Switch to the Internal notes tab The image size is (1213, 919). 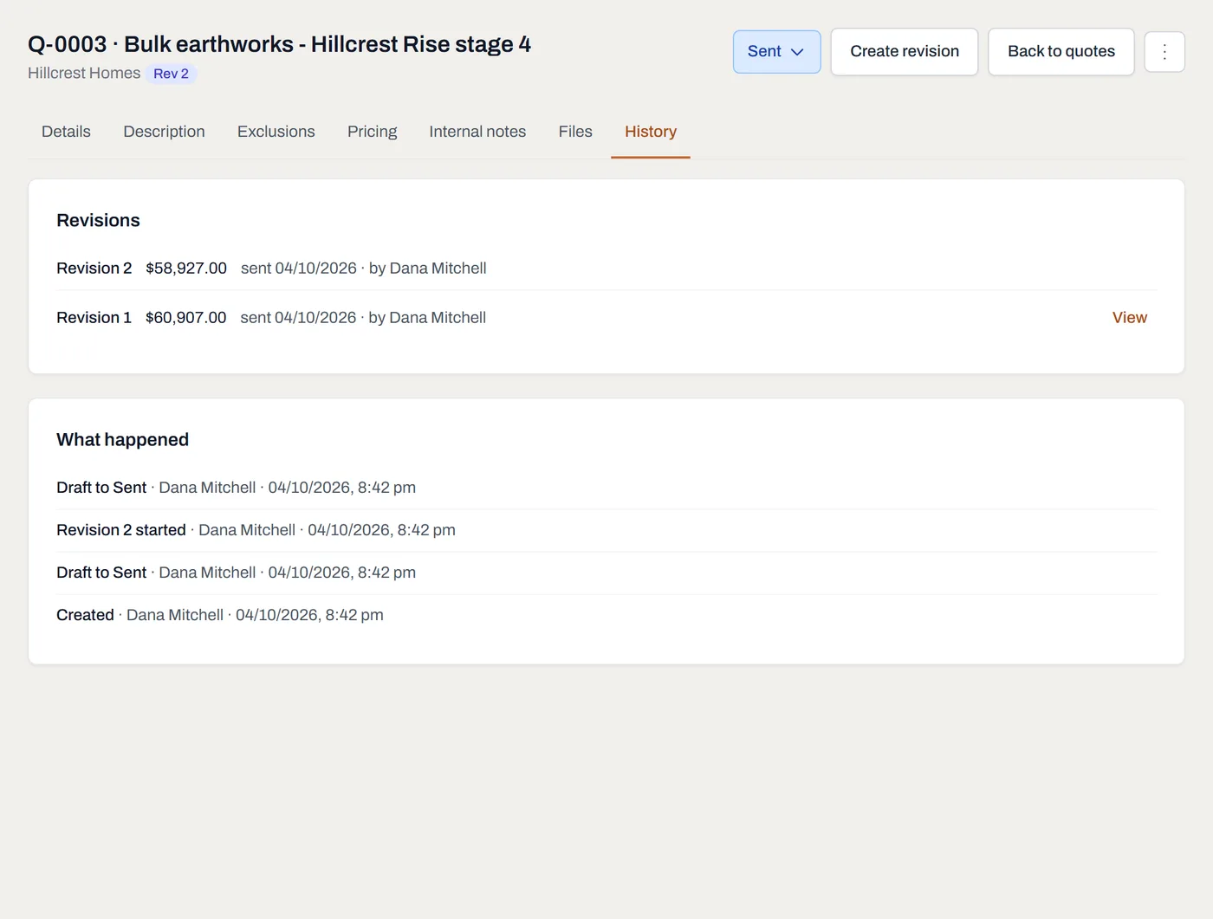click(x=477, y=132)
